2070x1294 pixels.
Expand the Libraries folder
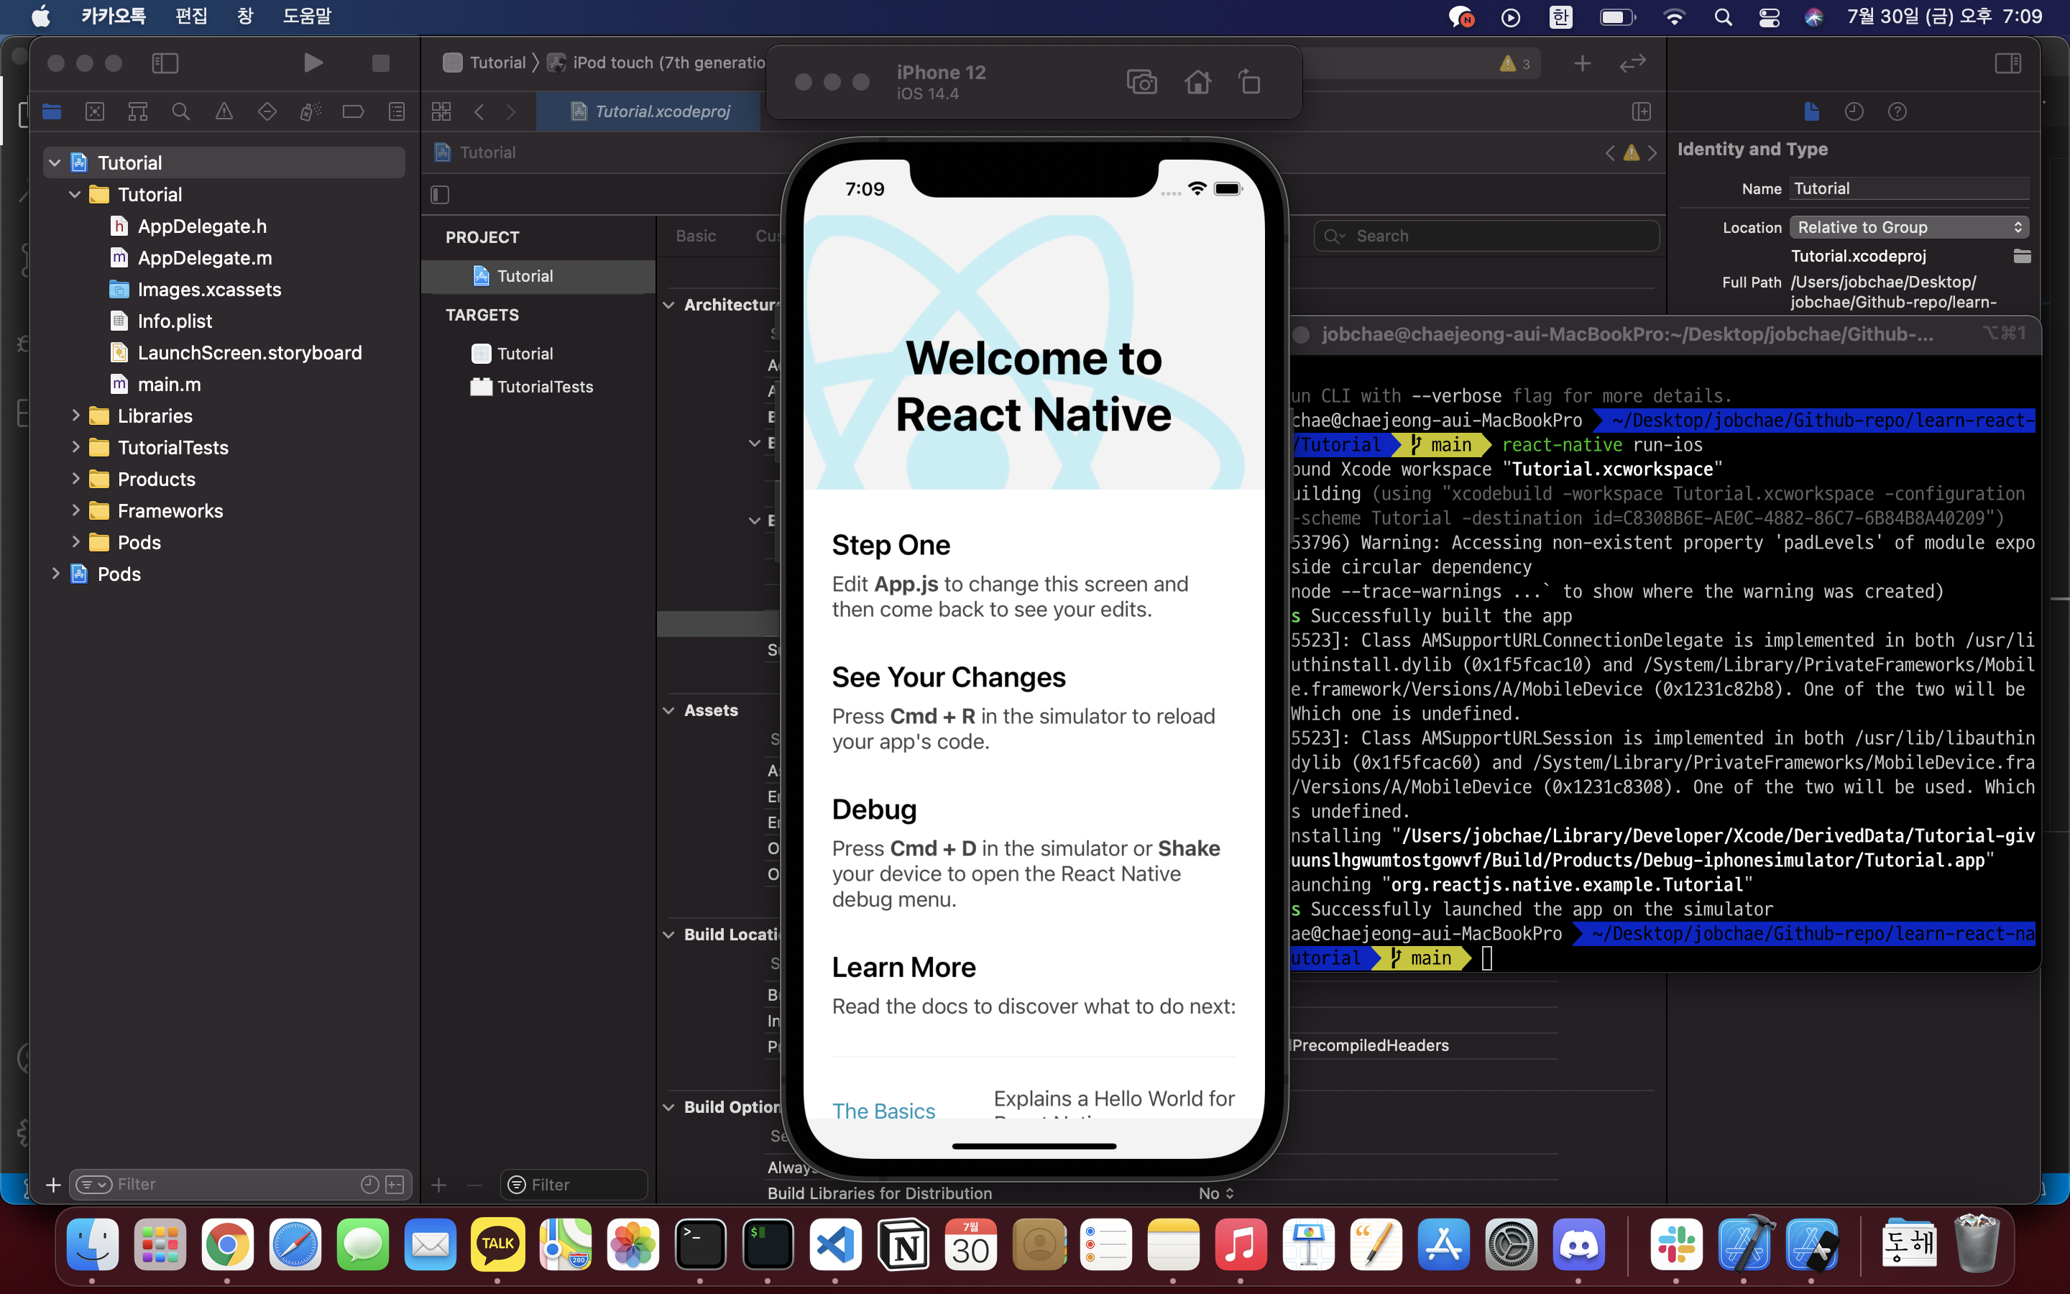click(x=76, y=416)
